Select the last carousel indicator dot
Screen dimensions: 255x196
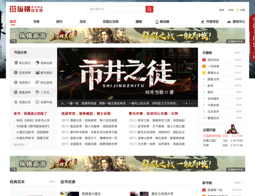(x=194, y=103)
